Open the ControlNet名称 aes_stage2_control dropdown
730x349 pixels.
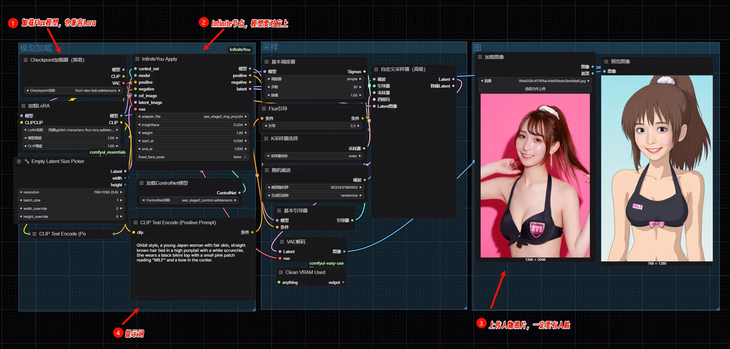tap(190, 200)
